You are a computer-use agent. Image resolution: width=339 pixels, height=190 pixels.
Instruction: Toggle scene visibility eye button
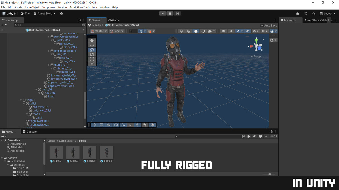tap(247, 31)
